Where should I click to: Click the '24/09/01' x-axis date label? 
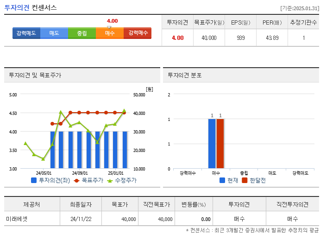pyautogui.click(x=80, y=173)
